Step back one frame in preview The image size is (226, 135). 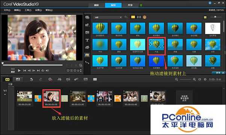[x=29, y=71]
